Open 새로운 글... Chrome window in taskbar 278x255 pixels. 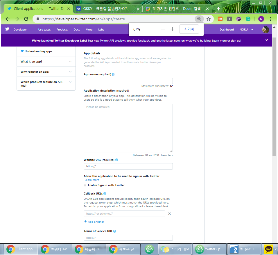pyautogui.click(x=123, y=249)
